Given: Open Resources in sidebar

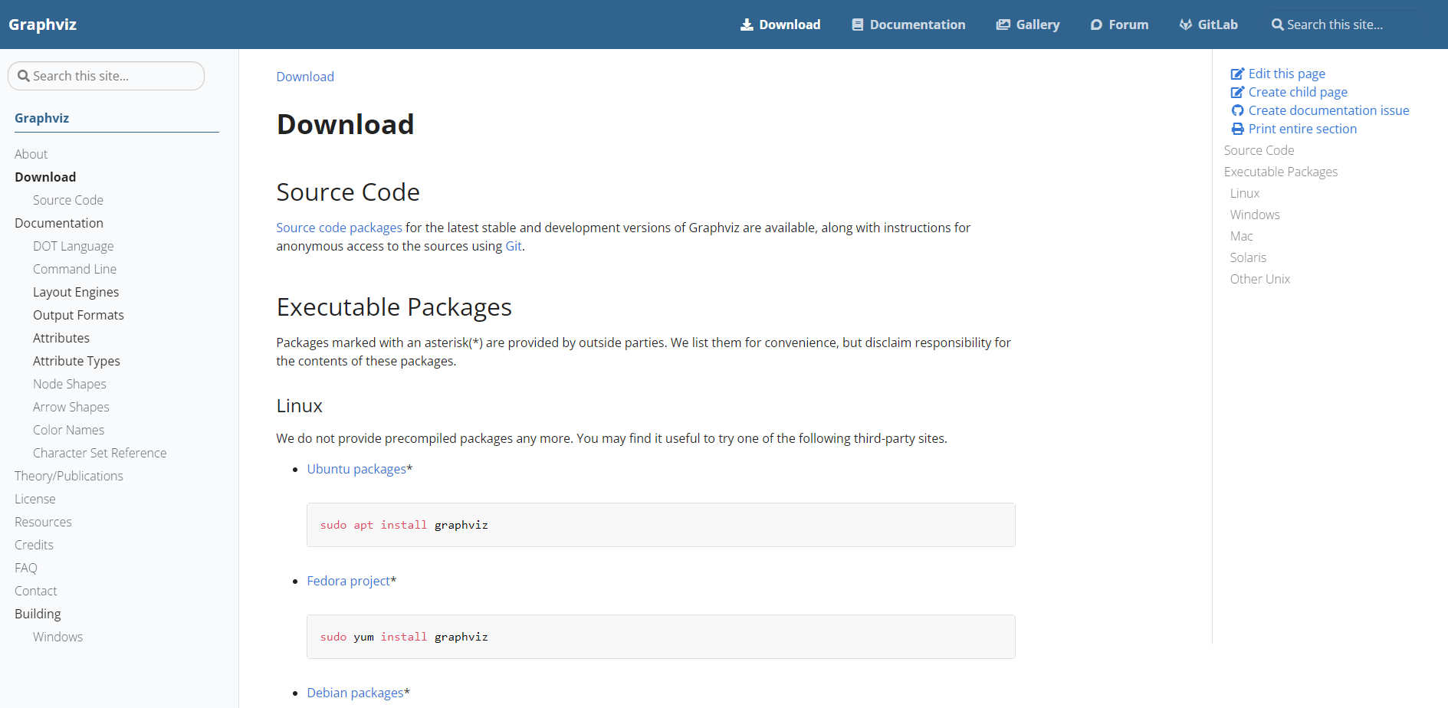Looking at the screenshot, I should 43,522.
